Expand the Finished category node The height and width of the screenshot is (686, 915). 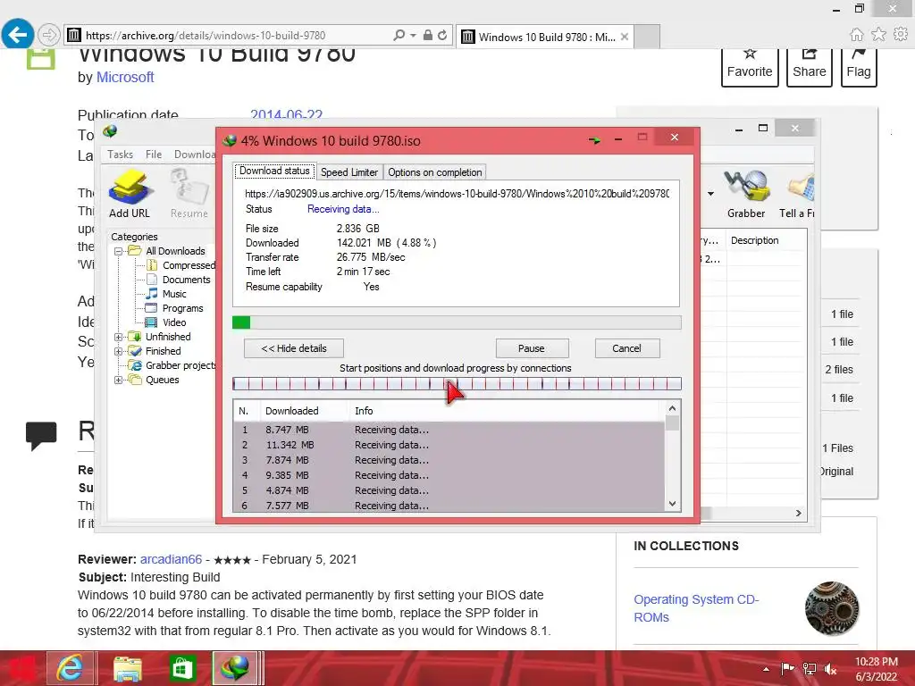[119, 351]
